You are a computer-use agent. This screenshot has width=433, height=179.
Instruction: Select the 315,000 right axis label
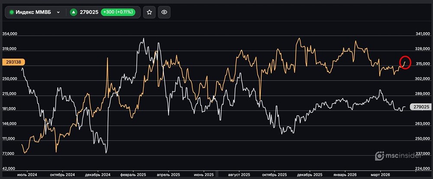[x=423, y=64]
